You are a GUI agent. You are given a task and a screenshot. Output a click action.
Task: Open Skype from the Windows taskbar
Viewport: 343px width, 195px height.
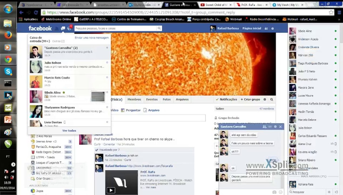coord(8,71)
